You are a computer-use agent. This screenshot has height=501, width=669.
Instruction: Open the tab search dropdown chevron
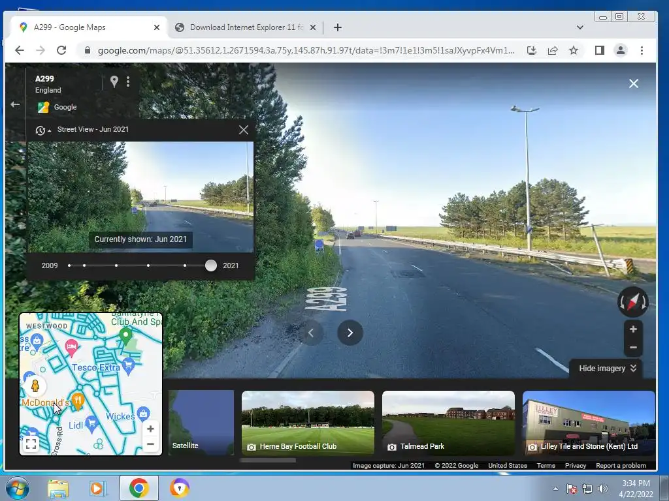(580, 27)
